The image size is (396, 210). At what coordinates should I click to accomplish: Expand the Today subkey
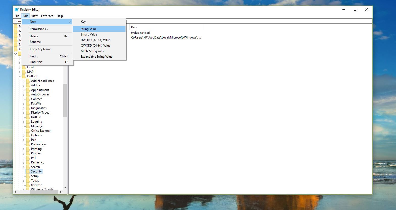(23, 181)
